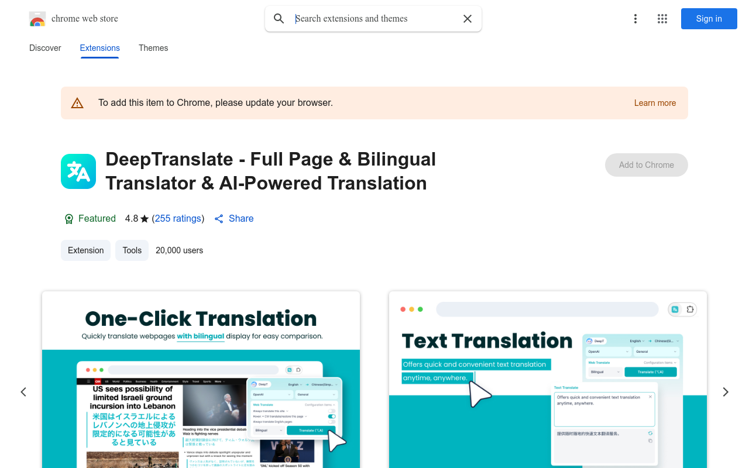Click the 20,000 users text

(x=180, y=250)
